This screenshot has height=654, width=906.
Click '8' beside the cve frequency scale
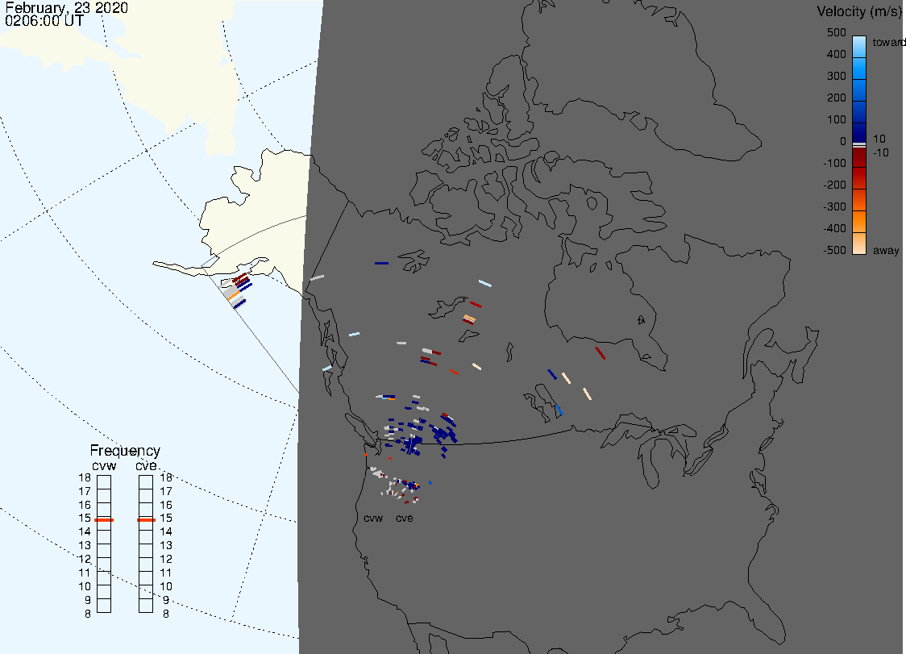(166, 614)
